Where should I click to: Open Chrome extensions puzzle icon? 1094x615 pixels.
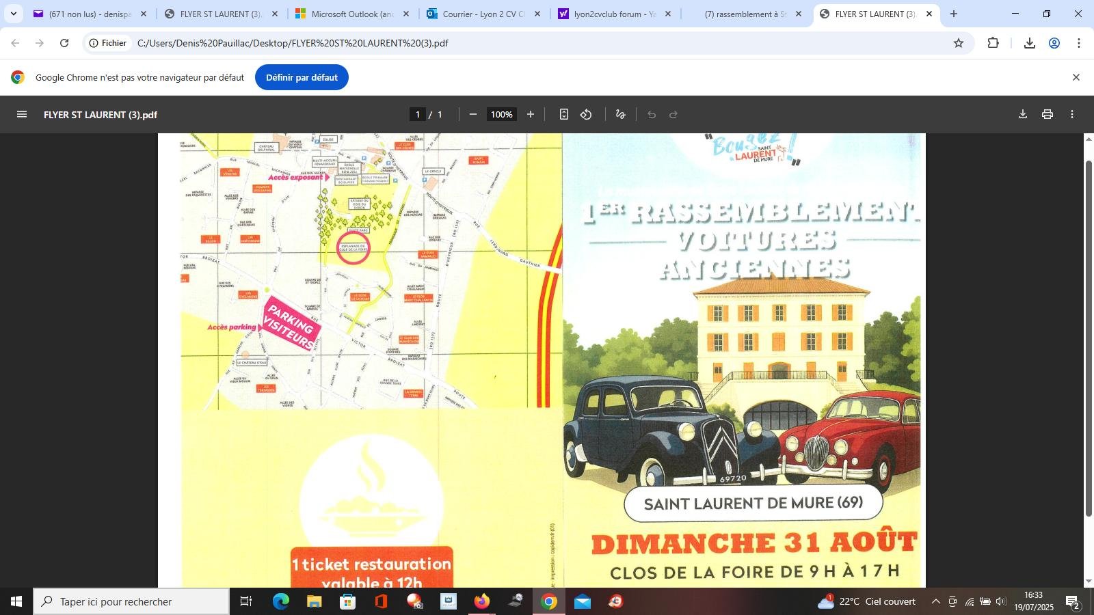coord(993,43)
